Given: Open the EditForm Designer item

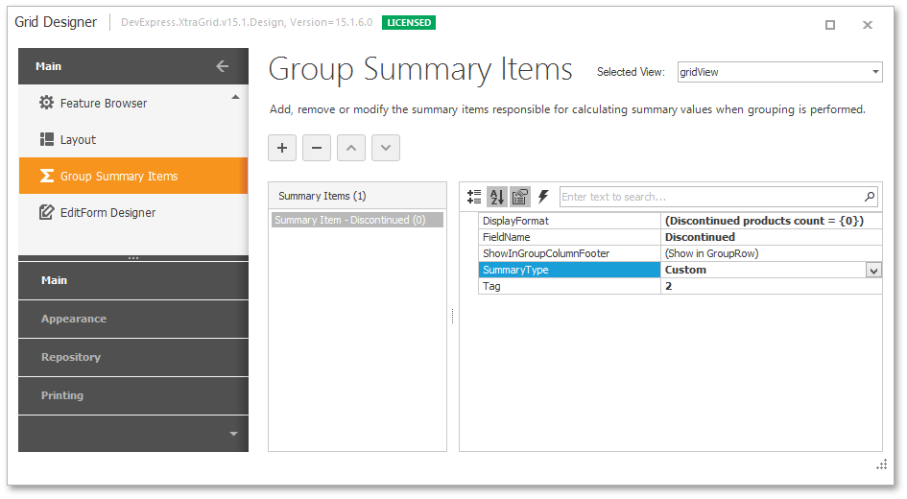Looking at the screenshot, I should pyautogui.click(x=107, y=213).
